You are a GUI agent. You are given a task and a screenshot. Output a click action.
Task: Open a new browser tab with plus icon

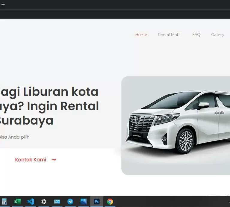coord(3,5)
